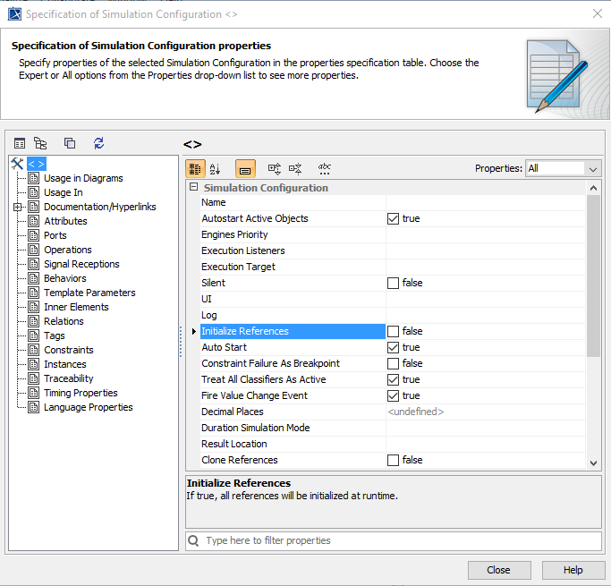The width and height of the screenshot is (611, 586).
Task: Enable the Silent checkbox
Action: [393, 283]
